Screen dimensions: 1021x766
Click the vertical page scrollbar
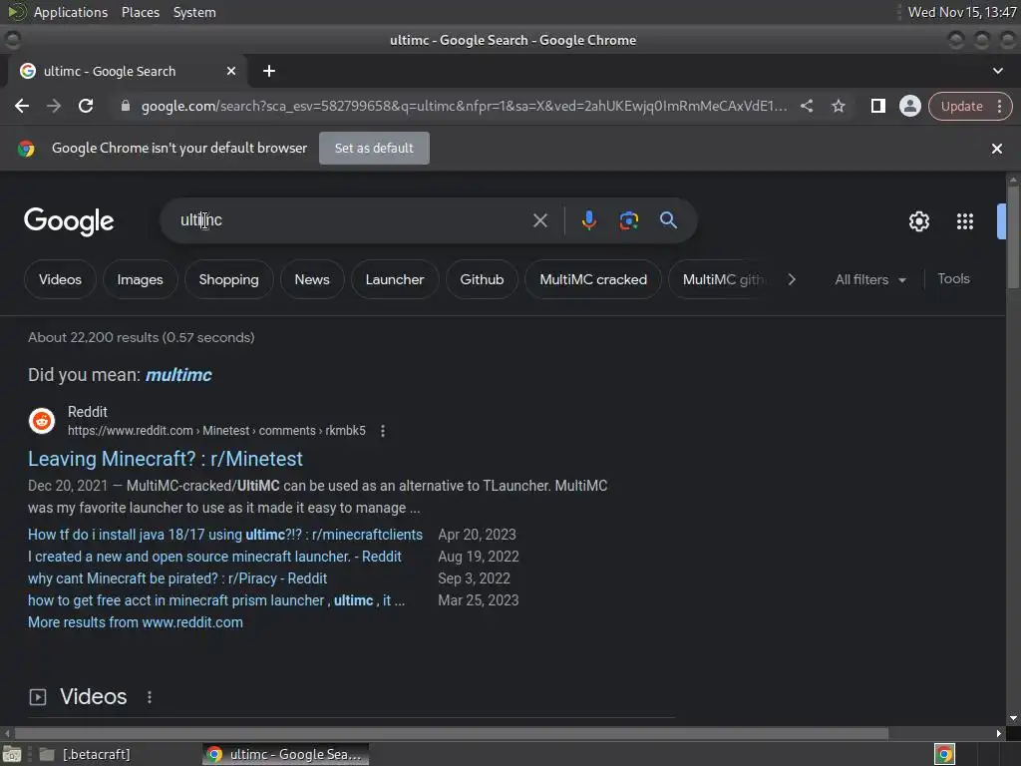point(1013,237)
